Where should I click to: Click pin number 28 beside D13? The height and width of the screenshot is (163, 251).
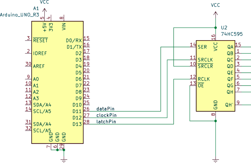click(86, 122)
